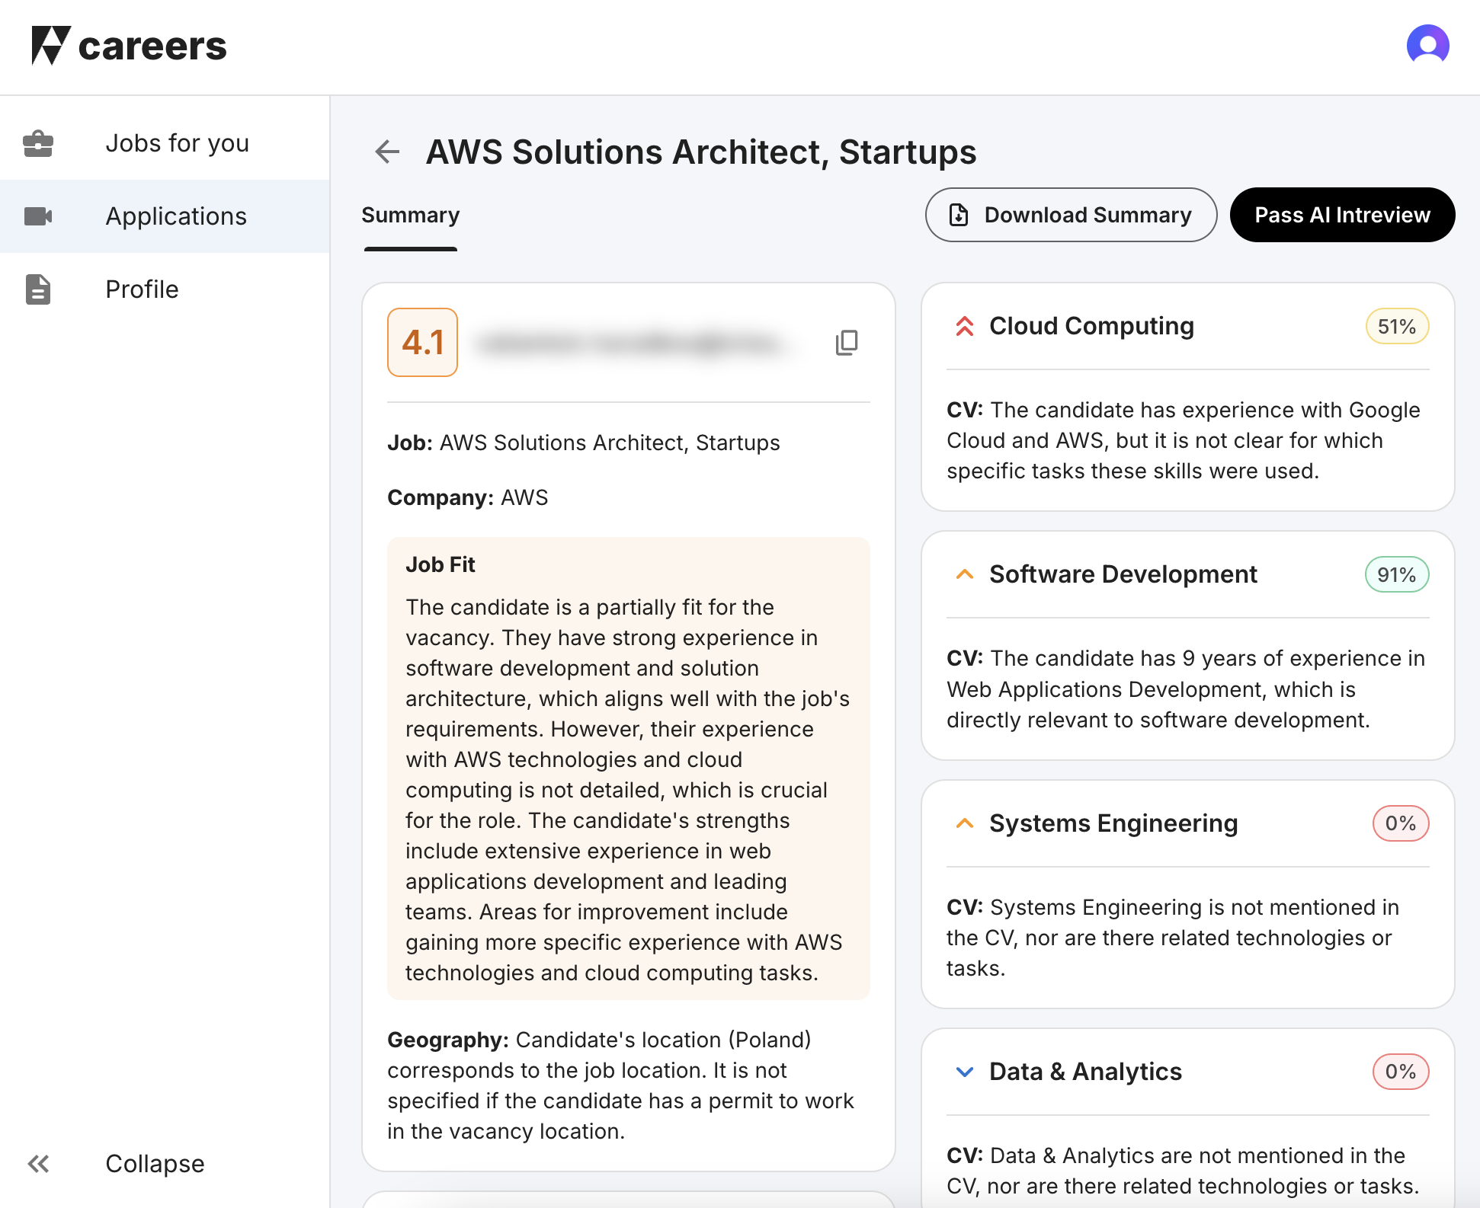Click the video camera Applications icon
Screen dimensions: 1480x1208
tap(38, 216)
